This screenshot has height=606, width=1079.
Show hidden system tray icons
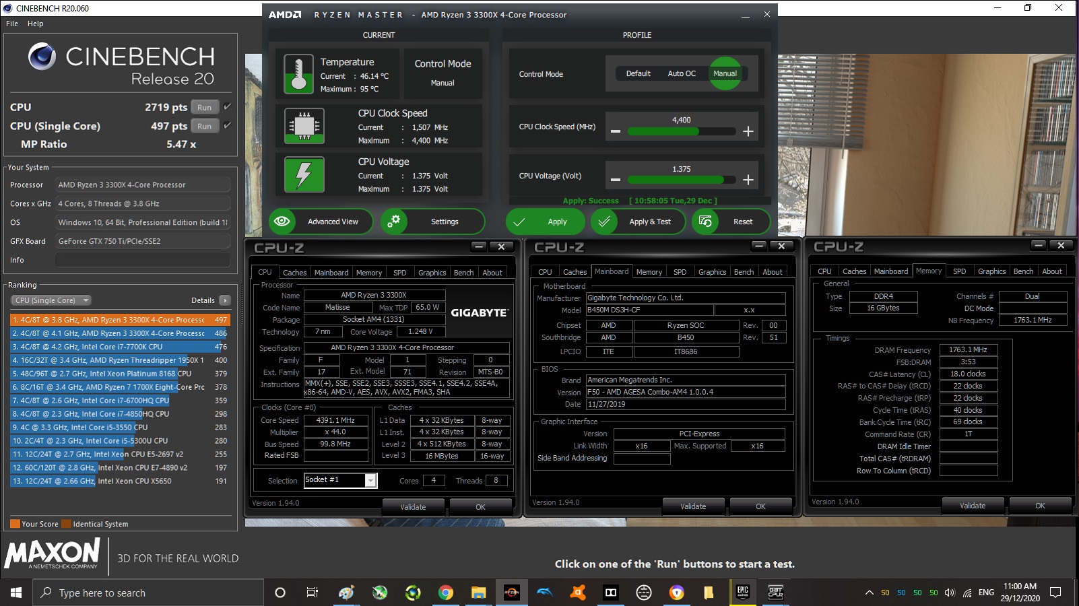click(x=869, y=593)
